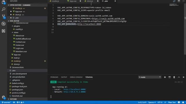Screen dimensions: 186x104
Task: Open the Explorer view icon
Action: point(3,2)
